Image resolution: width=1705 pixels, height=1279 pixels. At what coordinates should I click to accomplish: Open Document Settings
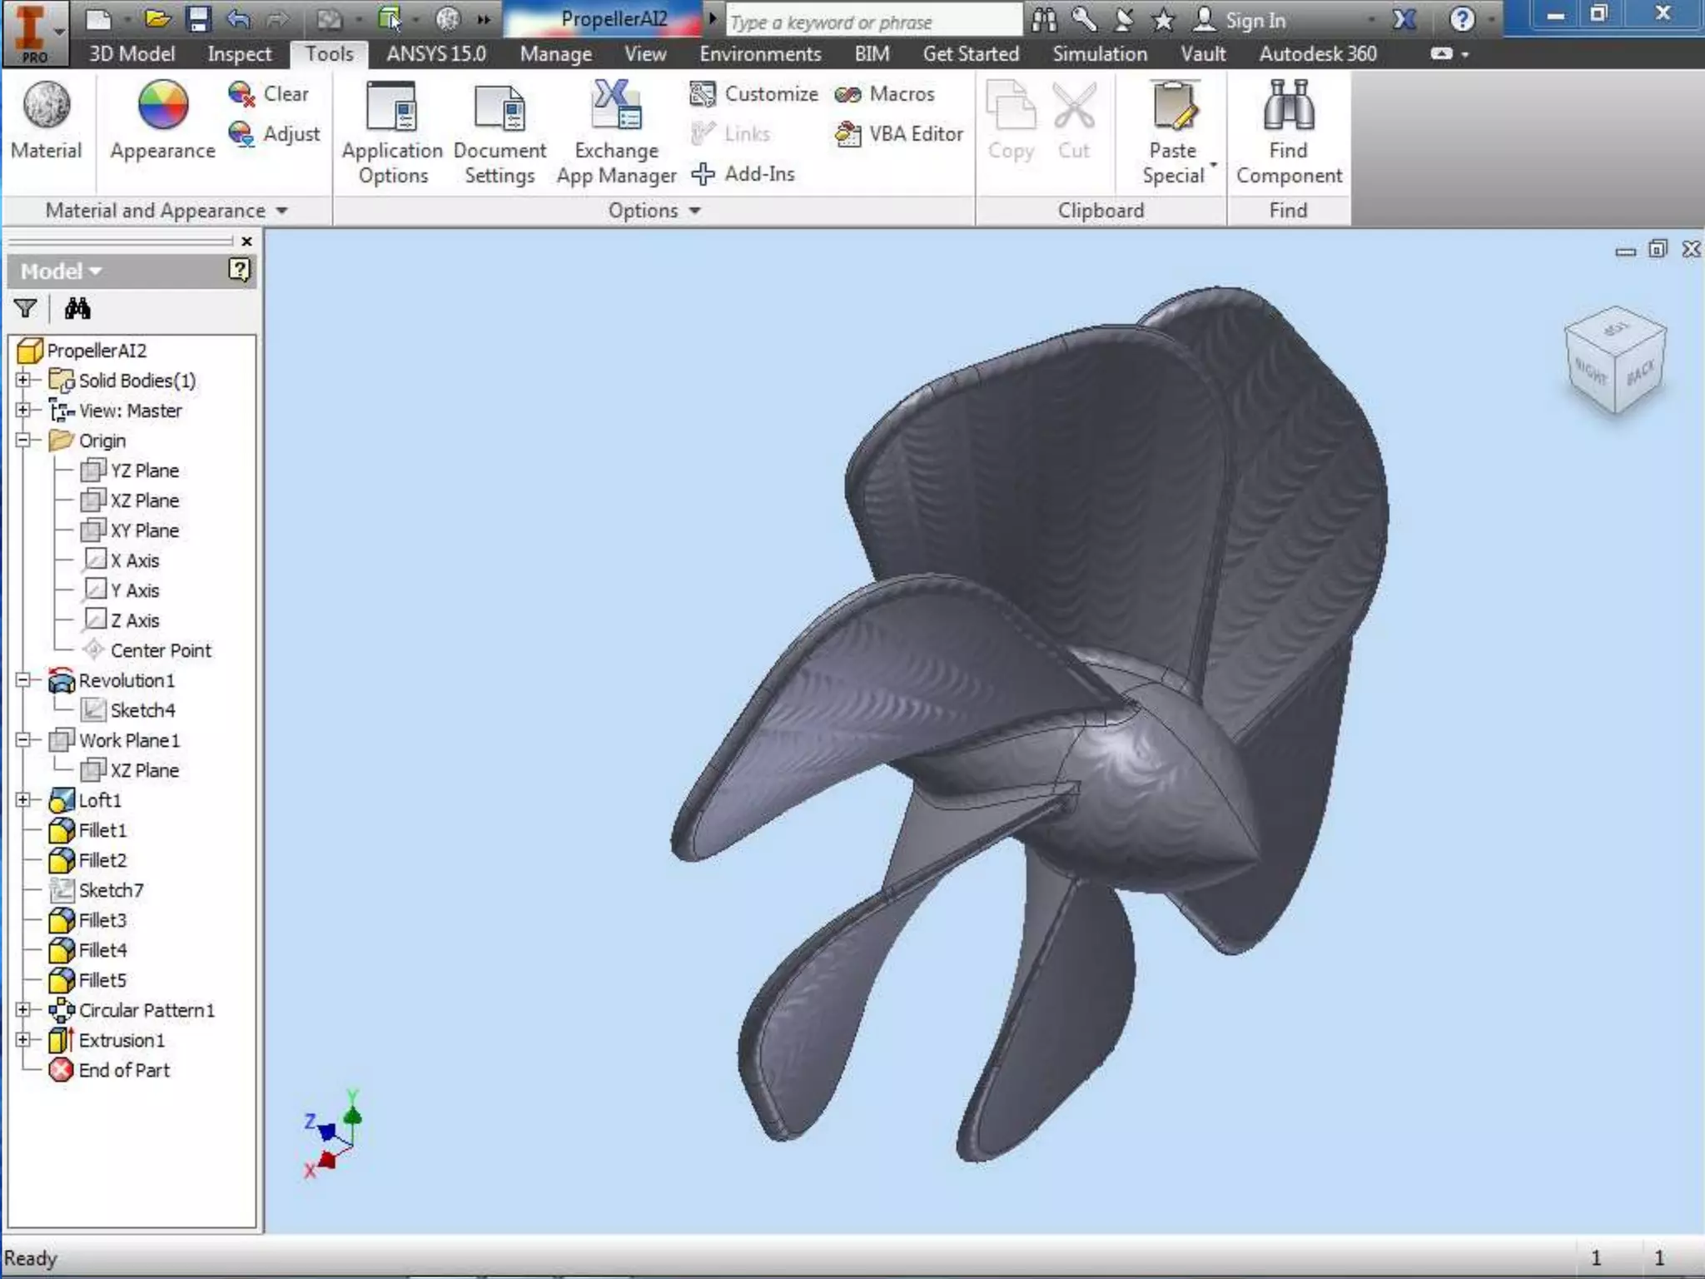pyautogui.click(x=500, y=132)
